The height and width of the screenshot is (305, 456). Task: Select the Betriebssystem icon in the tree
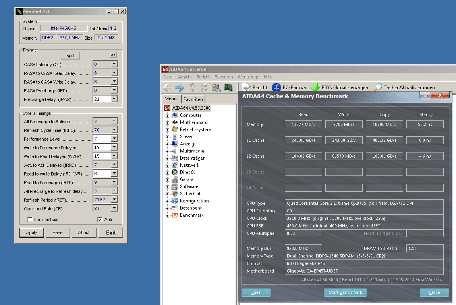coord(174,130)
